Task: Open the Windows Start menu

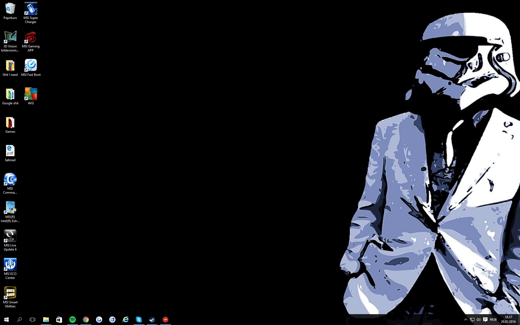Action: click(x=6, y=320)
